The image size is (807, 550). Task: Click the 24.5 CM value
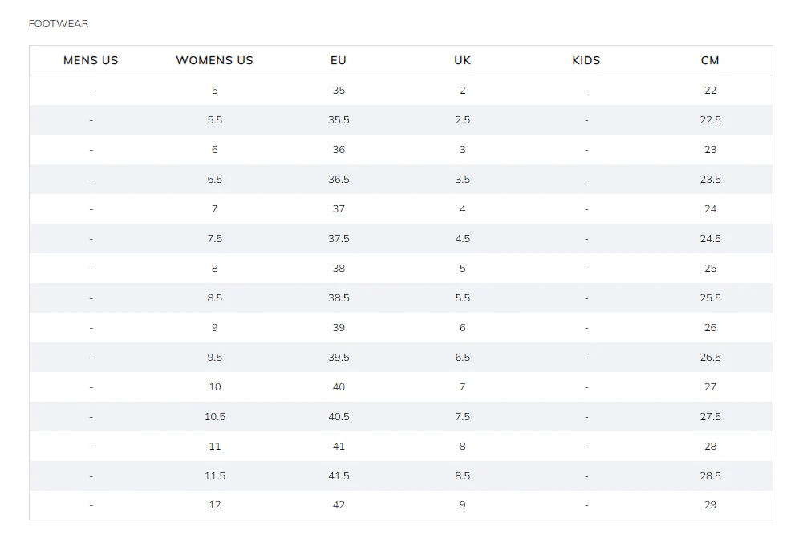[710, 238]
